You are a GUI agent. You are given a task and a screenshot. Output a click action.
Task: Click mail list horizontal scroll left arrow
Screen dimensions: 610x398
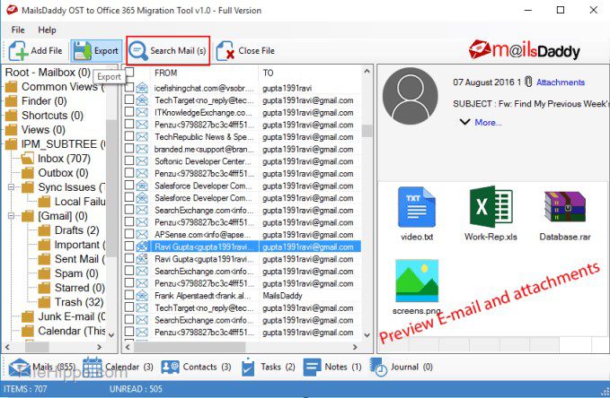click(128, 347)
